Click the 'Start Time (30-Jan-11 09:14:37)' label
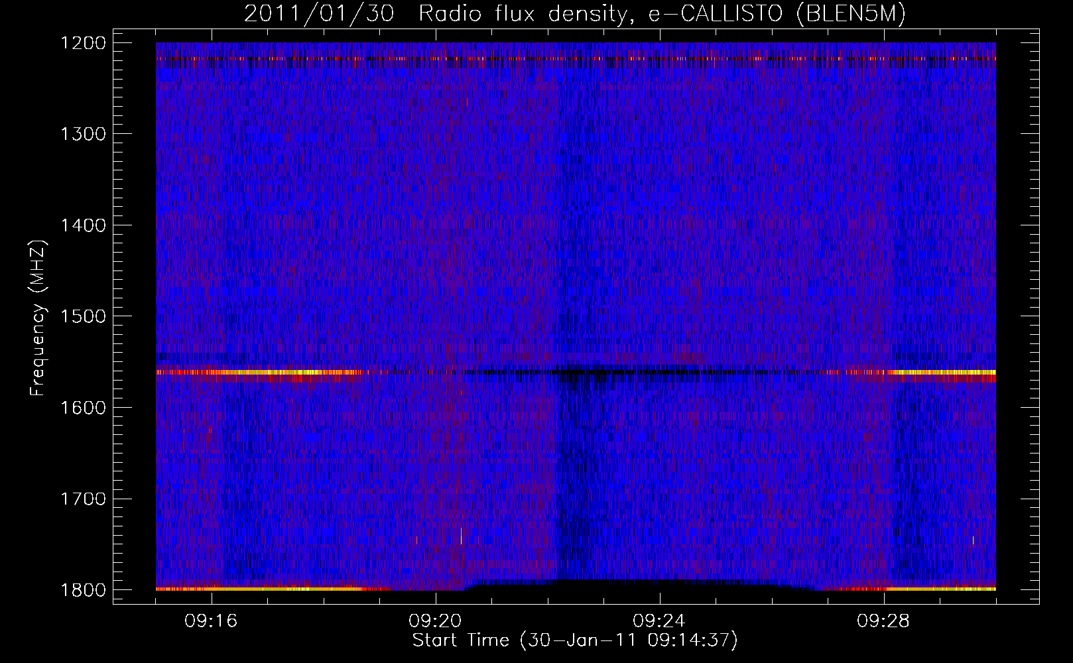The image size is (1073, 663). pos(575,640)
